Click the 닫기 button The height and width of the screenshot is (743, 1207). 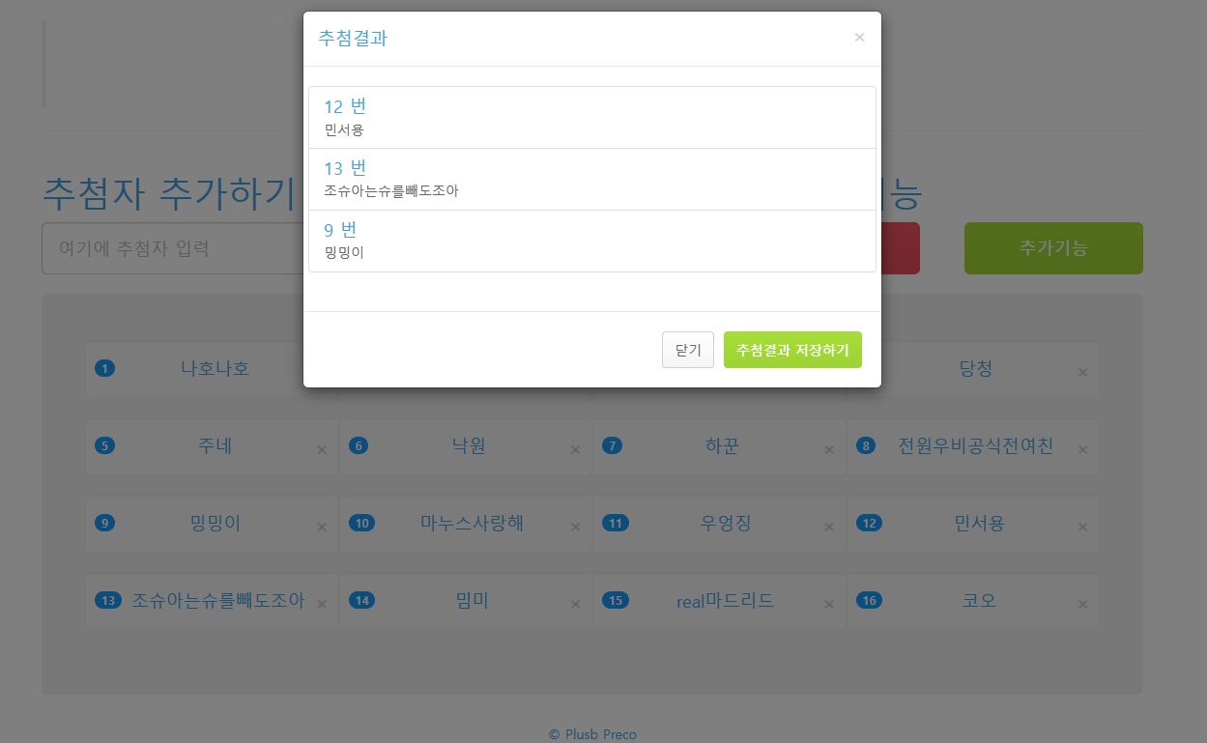(687, 350)
